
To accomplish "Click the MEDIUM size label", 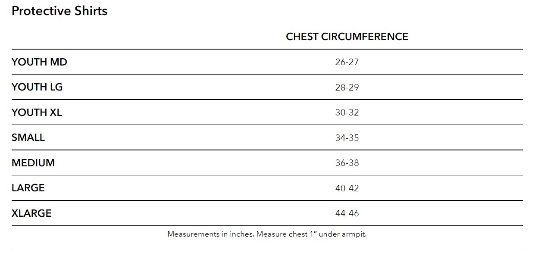I will tap(33, 163).
